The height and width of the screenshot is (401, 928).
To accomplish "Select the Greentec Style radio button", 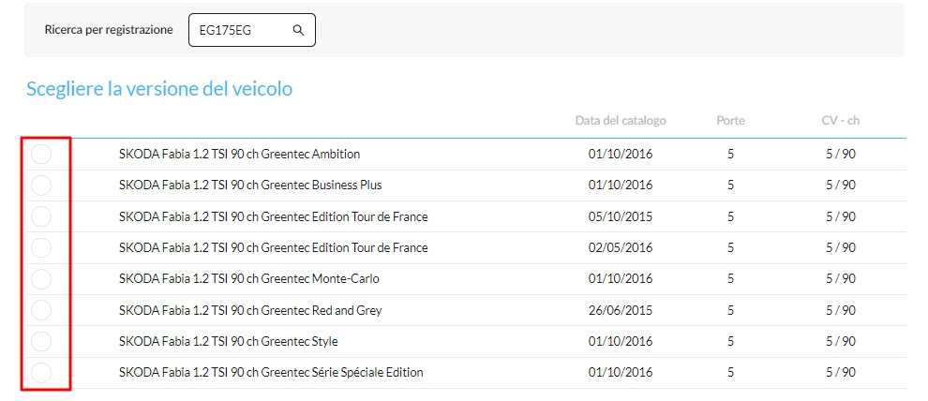I will [x=41, y=341].
